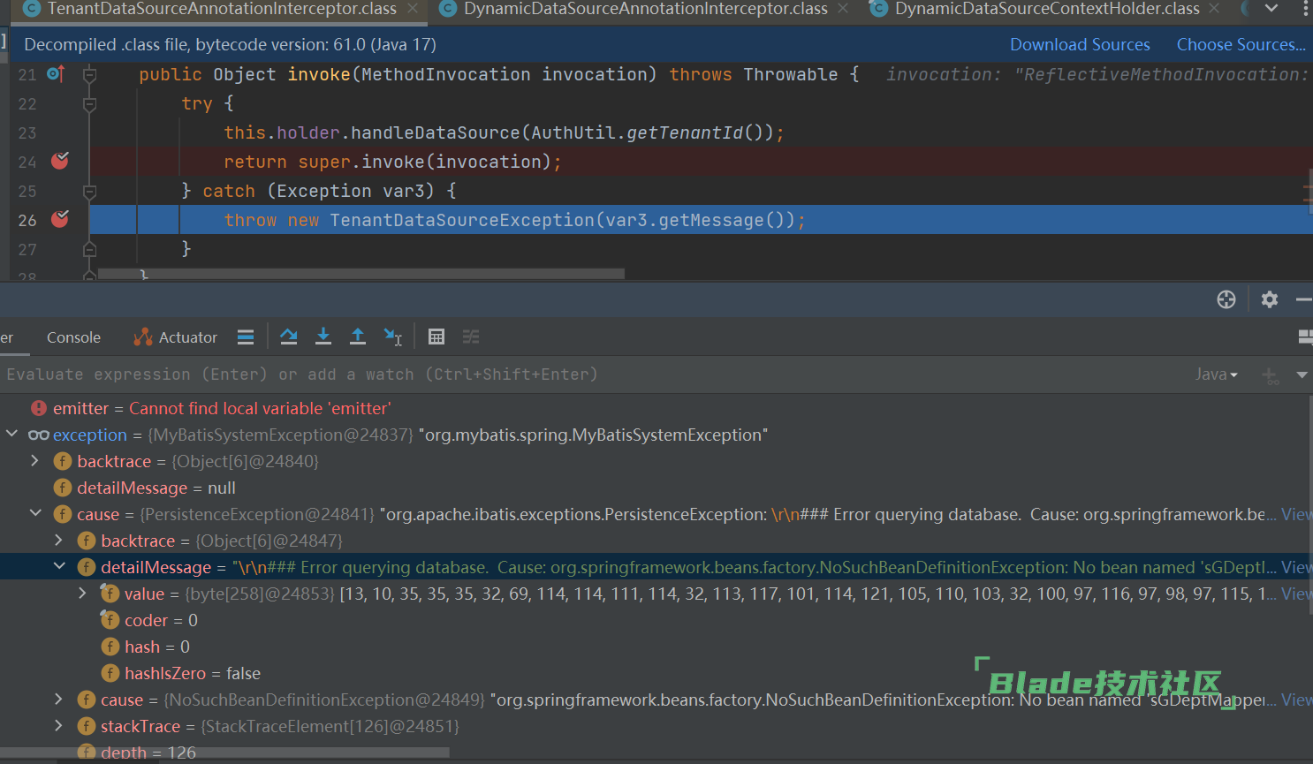The image size is (1313, 764).
Task: Click the Step Out debug icon
Action: point(358,337)
